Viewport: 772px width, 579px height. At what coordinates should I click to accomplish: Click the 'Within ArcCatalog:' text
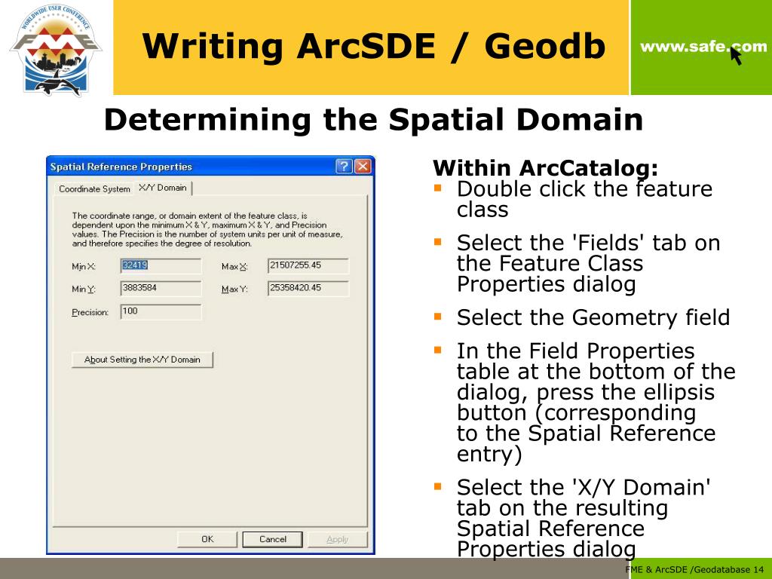click(546, 168)
